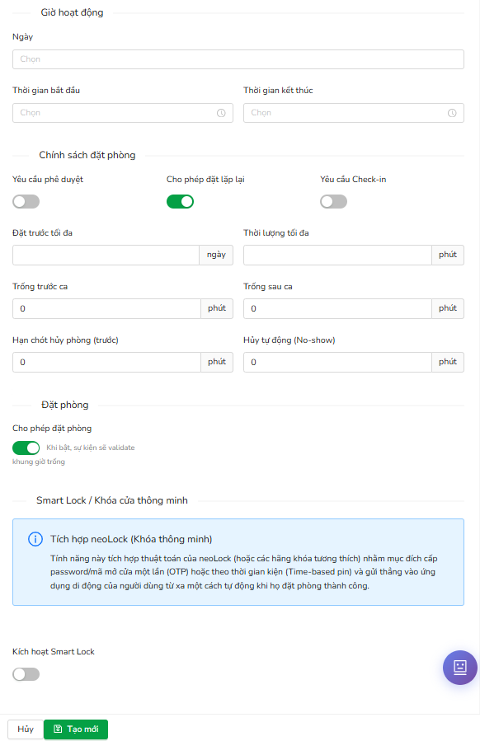Focus the Thời lượng tối đa field

337,256
